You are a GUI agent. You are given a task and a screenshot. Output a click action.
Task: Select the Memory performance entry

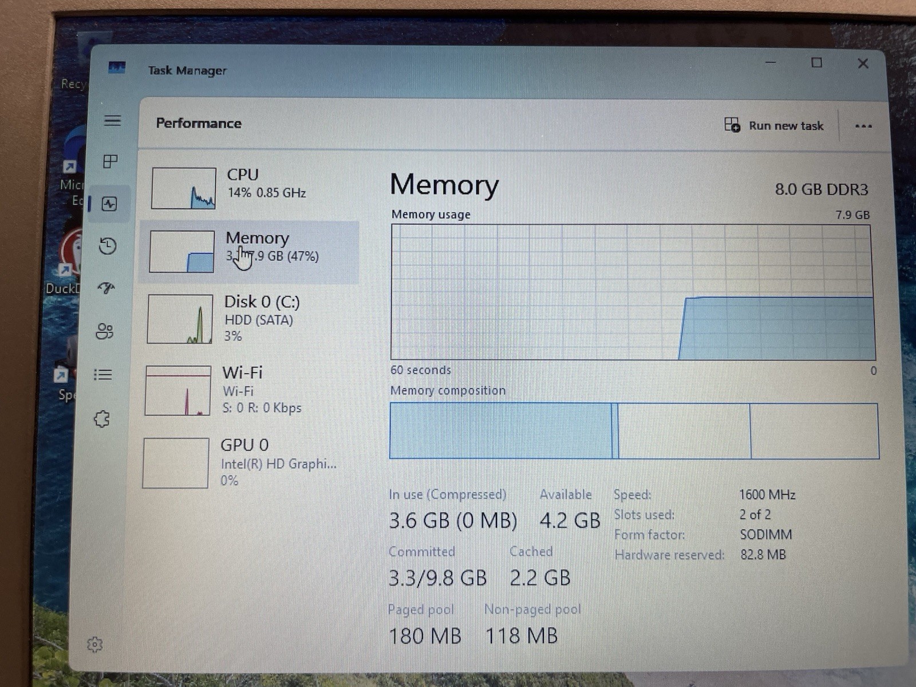tap(250, 252)
